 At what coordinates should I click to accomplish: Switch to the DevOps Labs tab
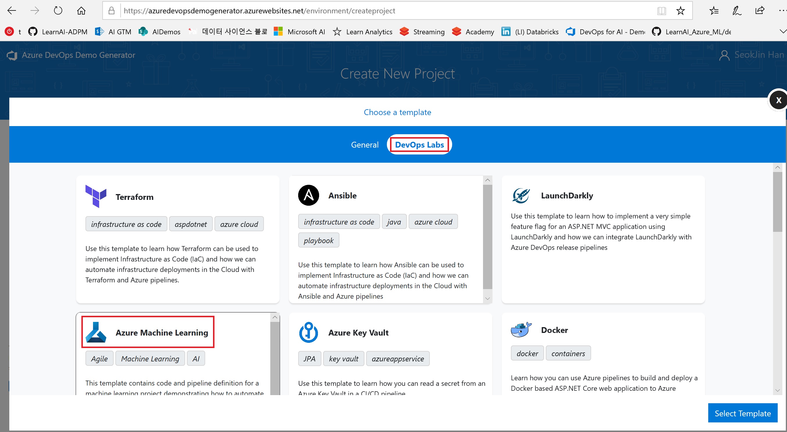419,145
